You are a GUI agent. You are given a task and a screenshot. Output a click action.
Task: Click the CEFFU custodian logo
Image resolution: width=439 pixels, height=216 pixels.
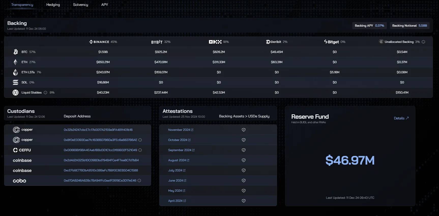pyautogui.click(x=22, y=150)
